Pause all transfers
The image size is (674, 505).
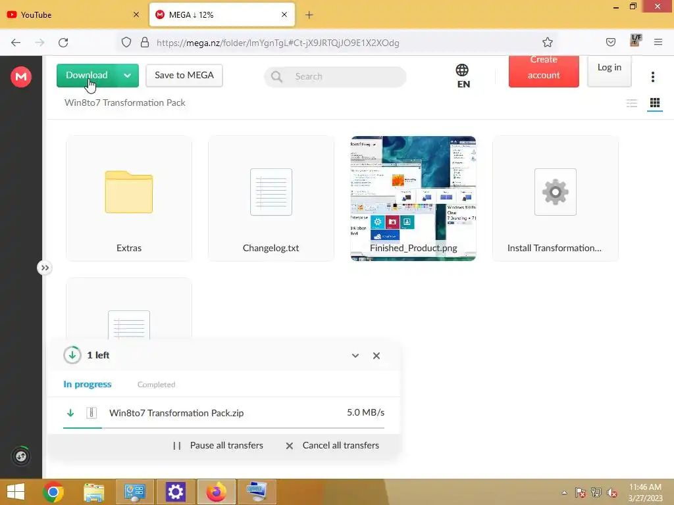pyautogui.click(x=218, y=446)
